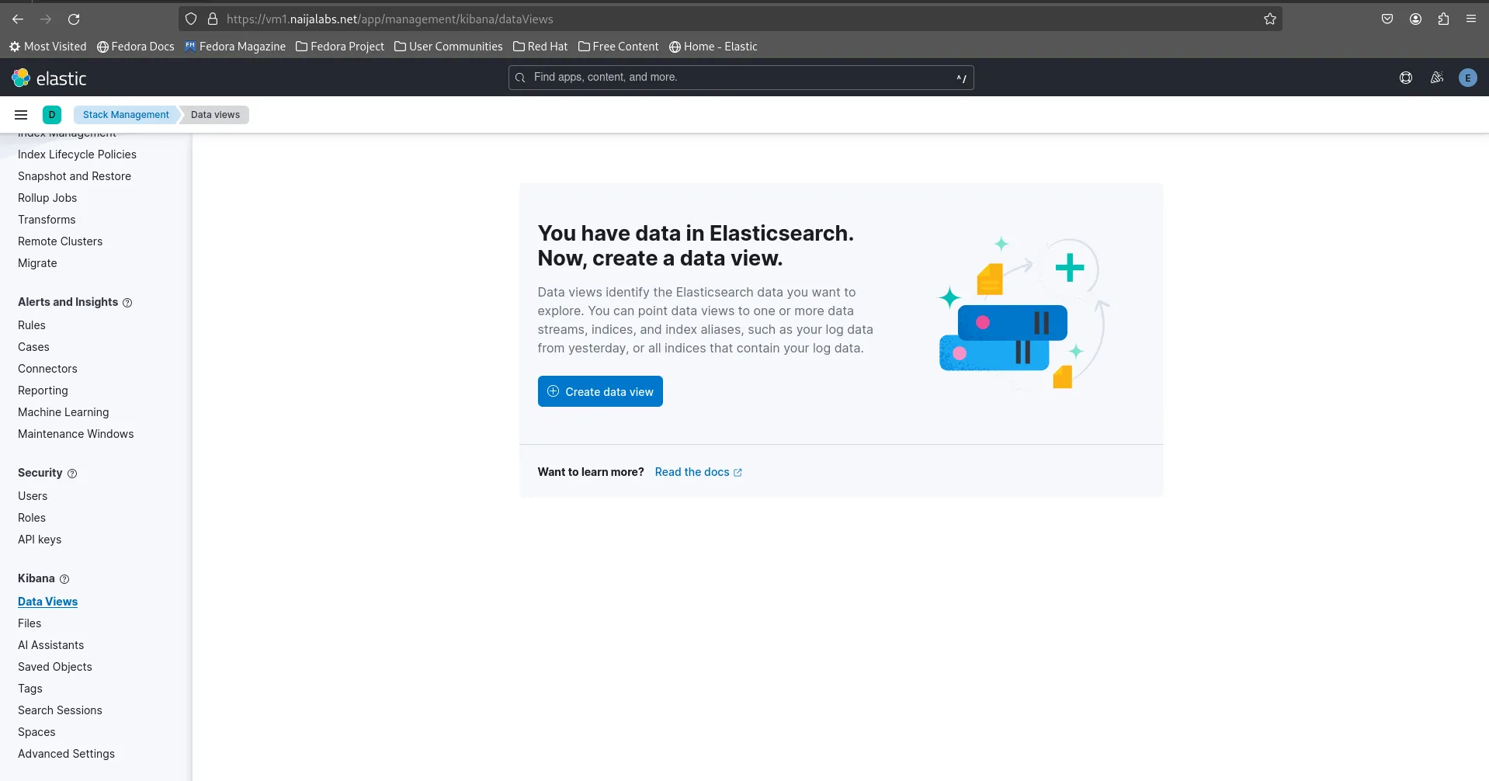Image resolution: width=1489 pixels, height=781 pixels.
Task: Open Machine Learning in sidebar
Action: coord(63,412)
